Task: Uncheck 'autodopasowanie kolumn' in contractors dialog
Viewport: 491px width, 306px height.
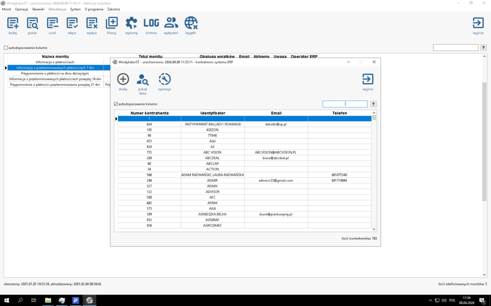Action: coord(116,104)
